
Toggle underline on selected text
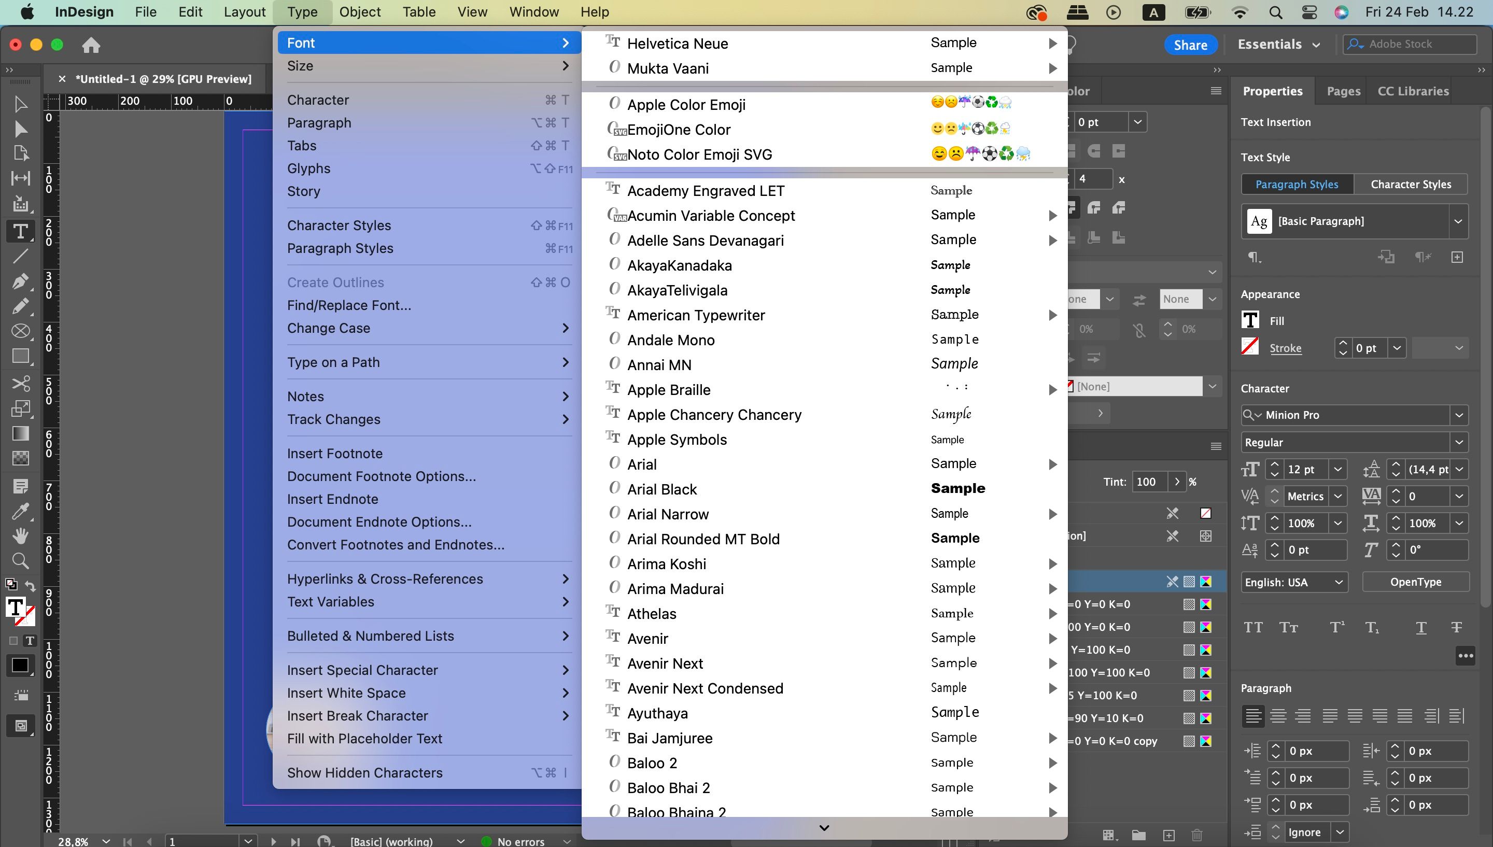tap(1421, 628)
